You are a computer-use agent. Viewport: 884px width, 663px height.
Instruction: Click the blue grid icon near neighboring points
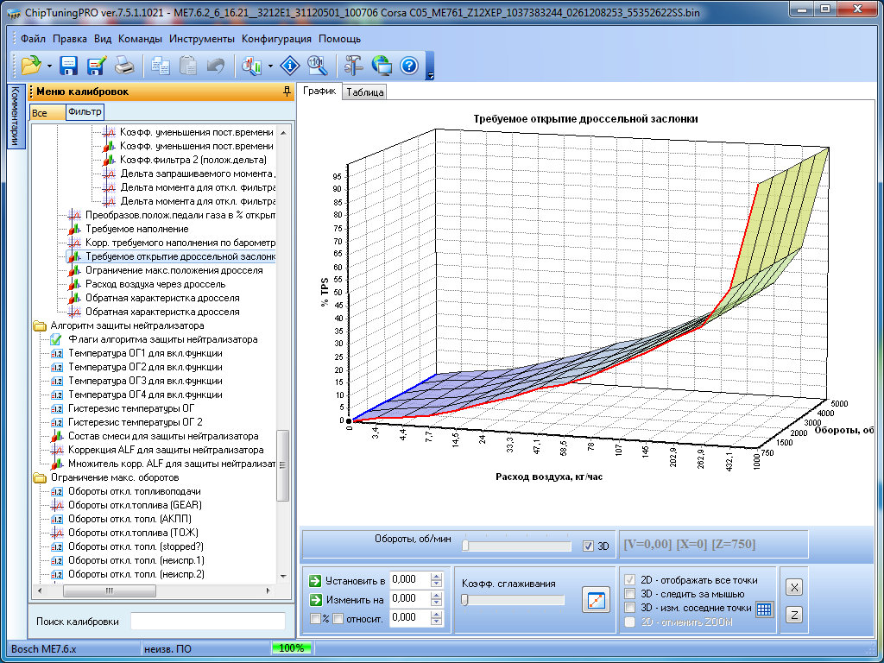[x=764, y=609]
